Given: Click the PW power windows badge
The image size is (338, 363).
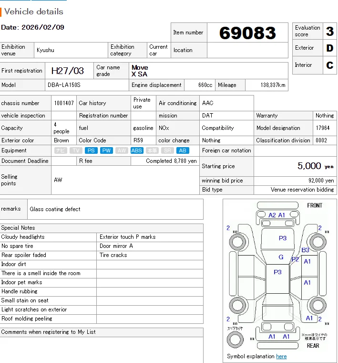Looking at the screenshot, I should 106,150.
